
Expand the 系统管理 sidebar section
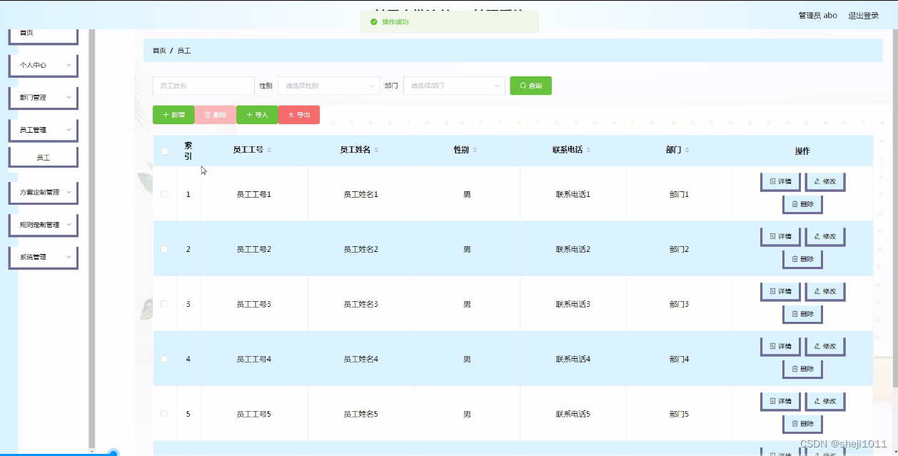pyautogui.click(x=43, y=256)
